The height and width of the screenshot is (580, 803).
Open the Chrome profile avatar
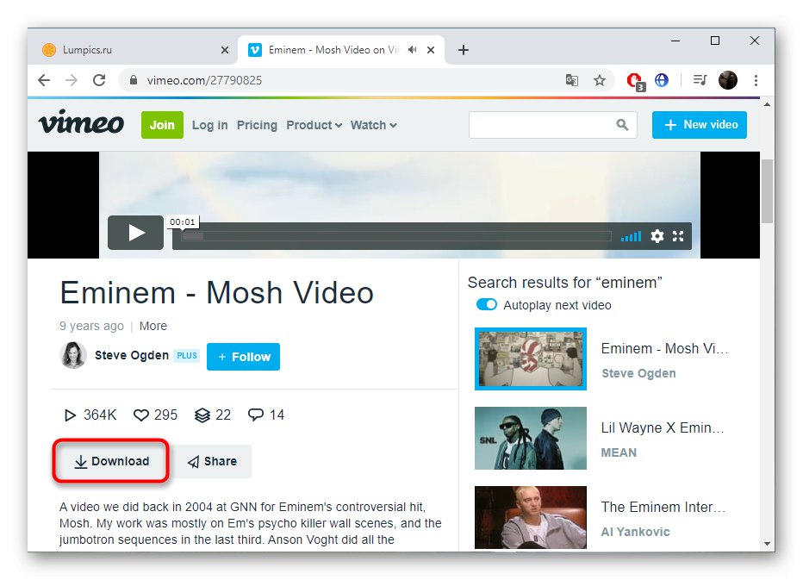(x=728, y=80)
